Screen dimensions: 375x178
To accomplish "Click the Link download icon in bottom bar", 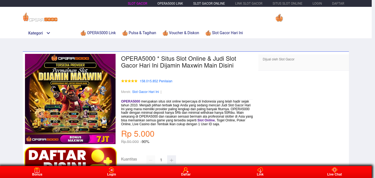I will (x=260, y=170).
